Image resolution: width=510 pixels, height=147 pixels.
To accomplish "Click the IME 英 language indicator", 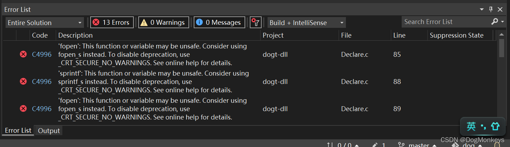I will 471,126.
